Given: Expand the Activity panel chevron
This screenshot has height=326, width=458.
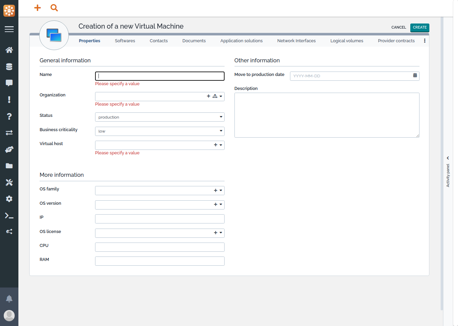Looking at the screenshot, I should coord(448,158).
